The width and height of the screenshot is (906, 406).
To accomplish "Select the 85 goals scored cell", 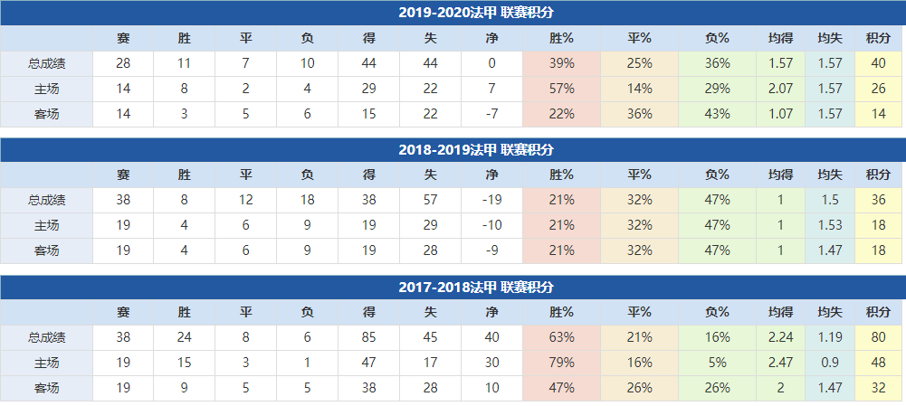I will click(x=368, y=337).
